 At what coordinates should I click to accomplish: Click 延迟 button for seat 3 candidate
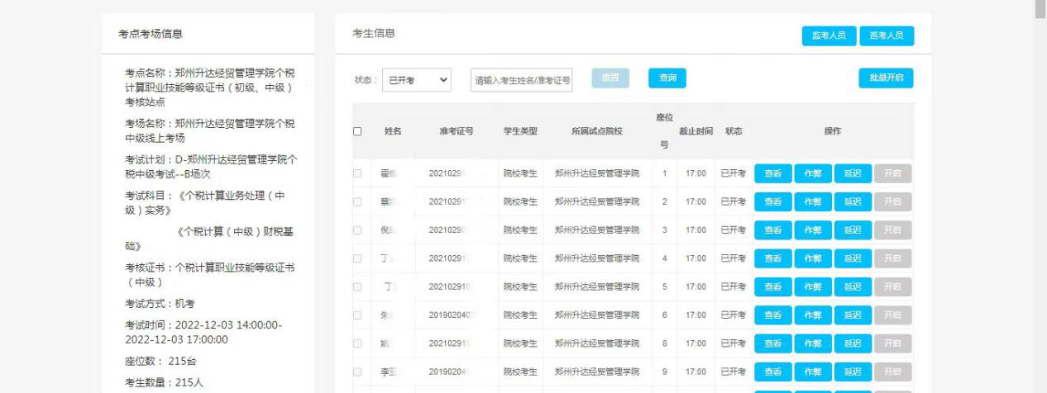(x=853, y=230)
